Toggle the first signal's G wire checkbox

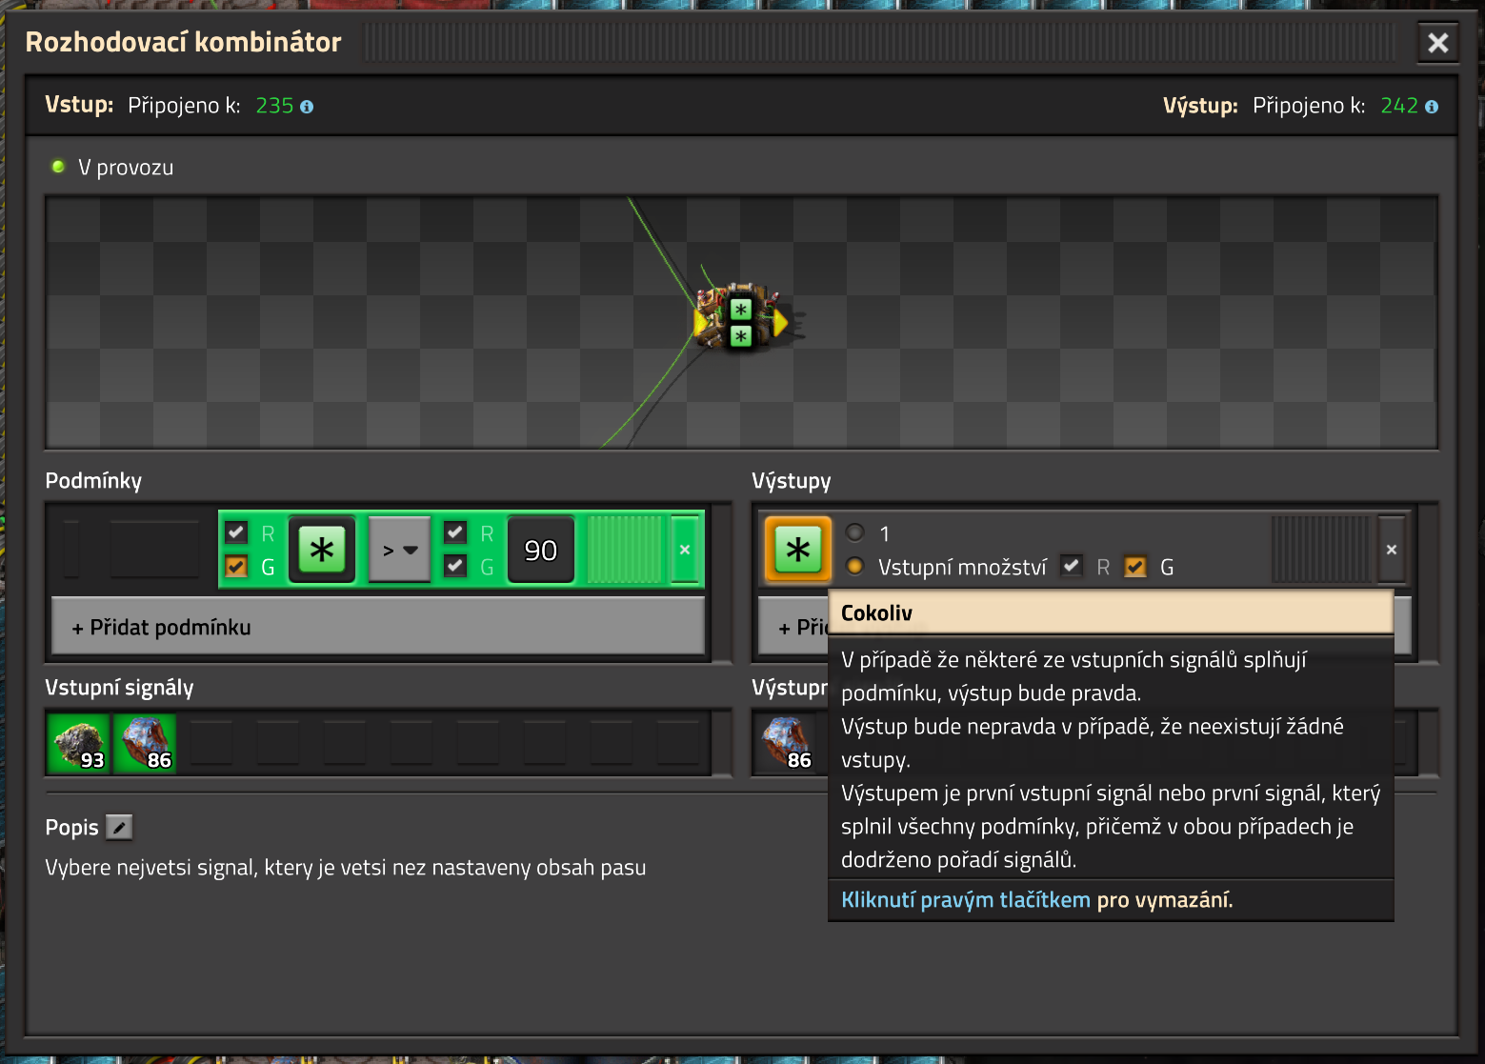236,567
